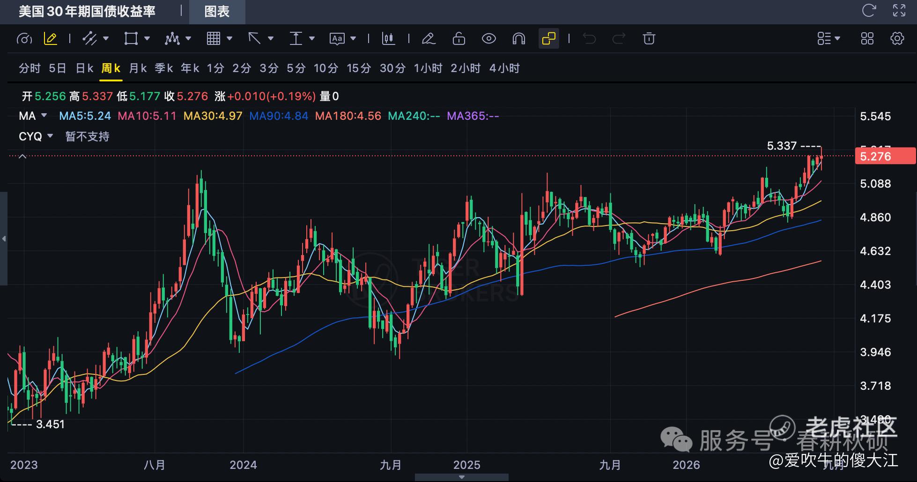Click the bottom time-axis scroll handle

462,477
